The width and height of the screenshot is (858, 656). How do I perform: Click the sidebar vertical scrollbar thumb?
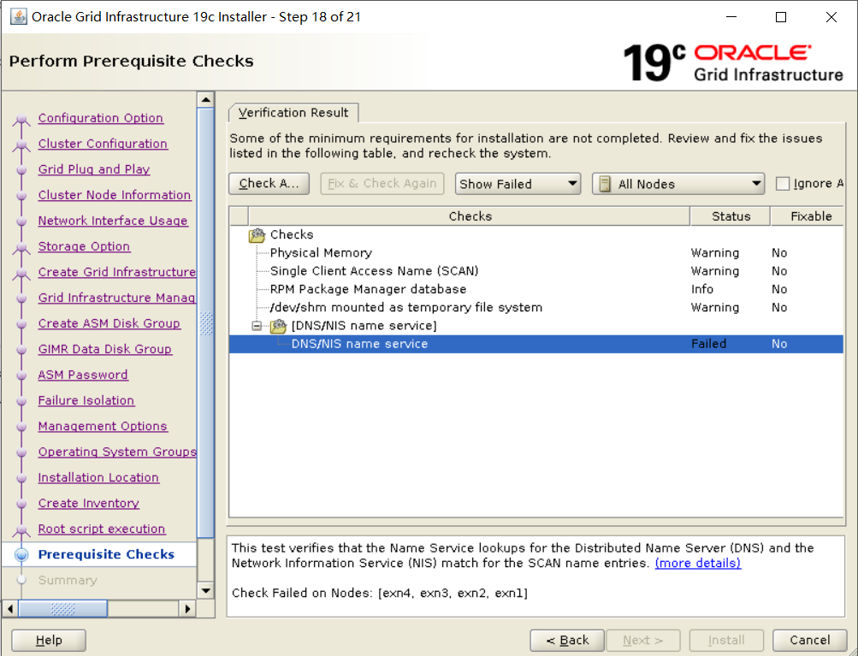[206, 322]
